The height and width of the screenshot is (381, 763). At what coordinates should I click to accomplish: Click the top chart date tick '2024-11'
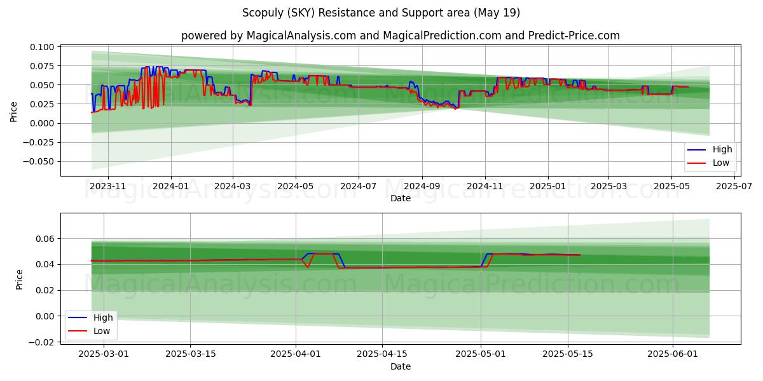point(485,186)
